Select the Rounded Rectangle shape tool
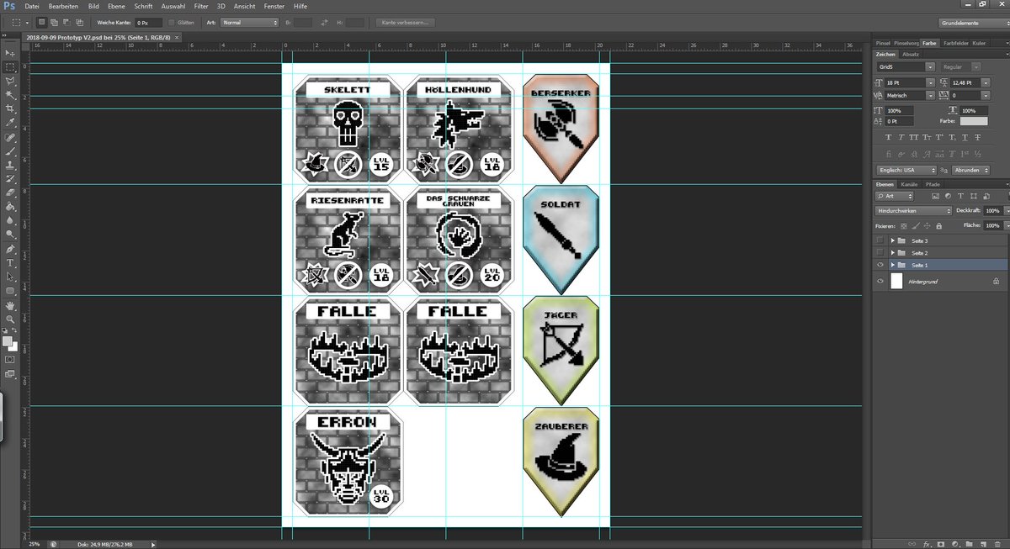Viewport: 1010px width, 549px height. (11, 290)
